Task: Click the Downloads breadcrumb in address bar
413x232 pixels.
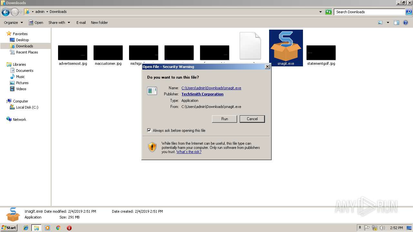Action: pos(58,12)
